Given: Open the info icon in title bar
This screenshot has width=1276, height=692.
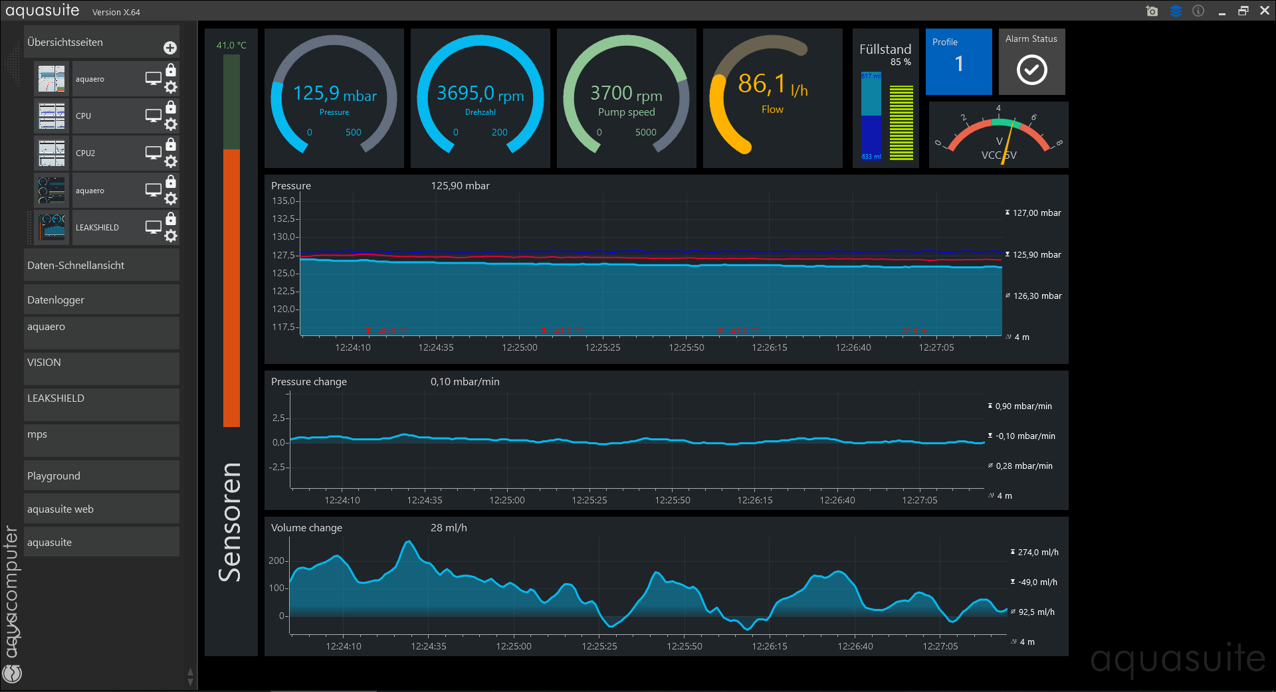Looking at the screenshot, I should tap(1198, 11).
